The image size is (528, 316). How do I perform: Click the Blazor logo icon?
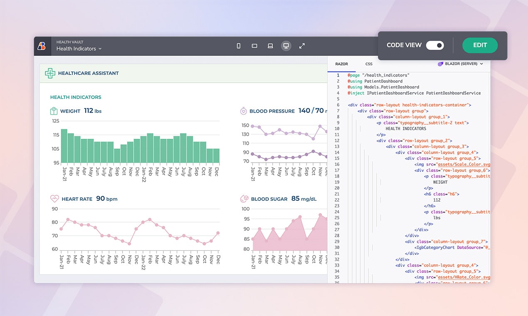441,64
